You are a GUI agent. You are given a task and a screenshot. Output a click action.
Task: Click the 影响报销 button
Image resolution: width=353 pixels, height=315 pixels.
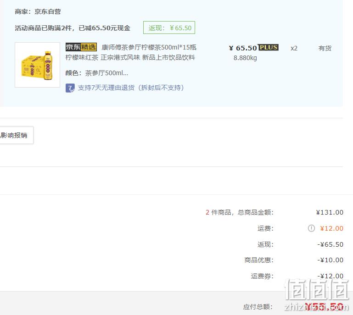coord(17,135)
